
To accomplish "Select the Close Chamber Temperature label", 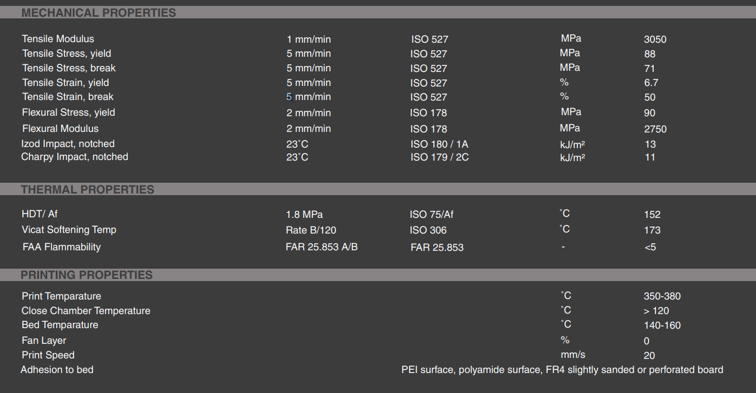I will point(86,311).
